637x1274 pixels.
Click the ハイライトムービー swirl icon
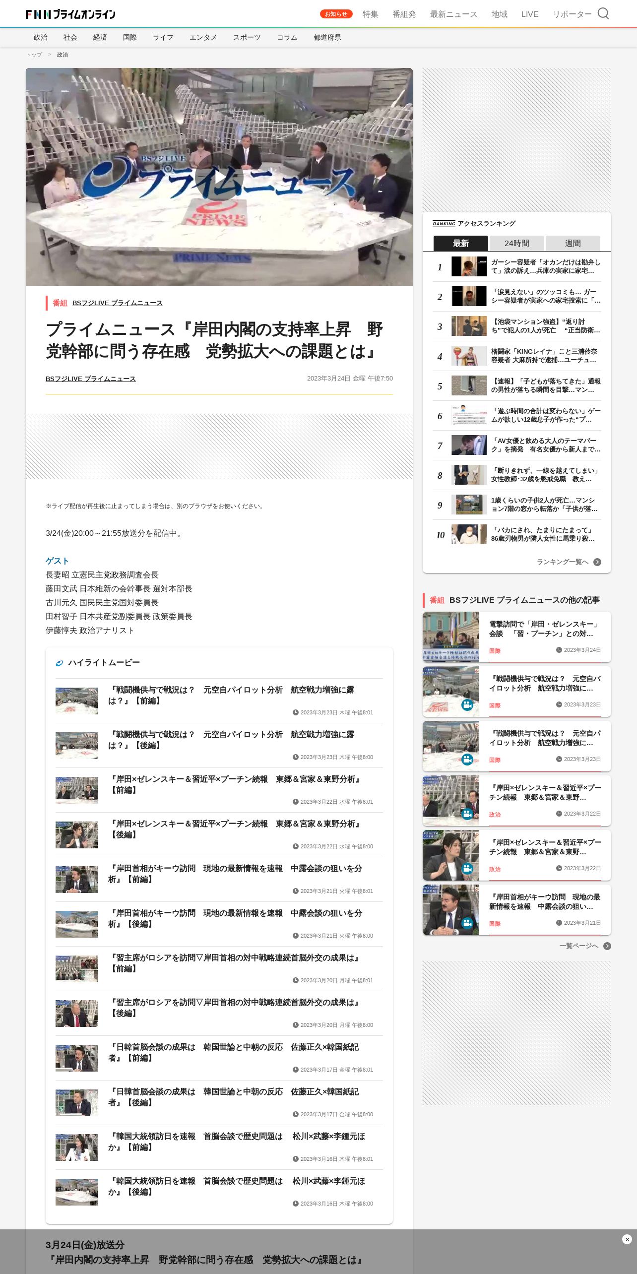[60, 663]
